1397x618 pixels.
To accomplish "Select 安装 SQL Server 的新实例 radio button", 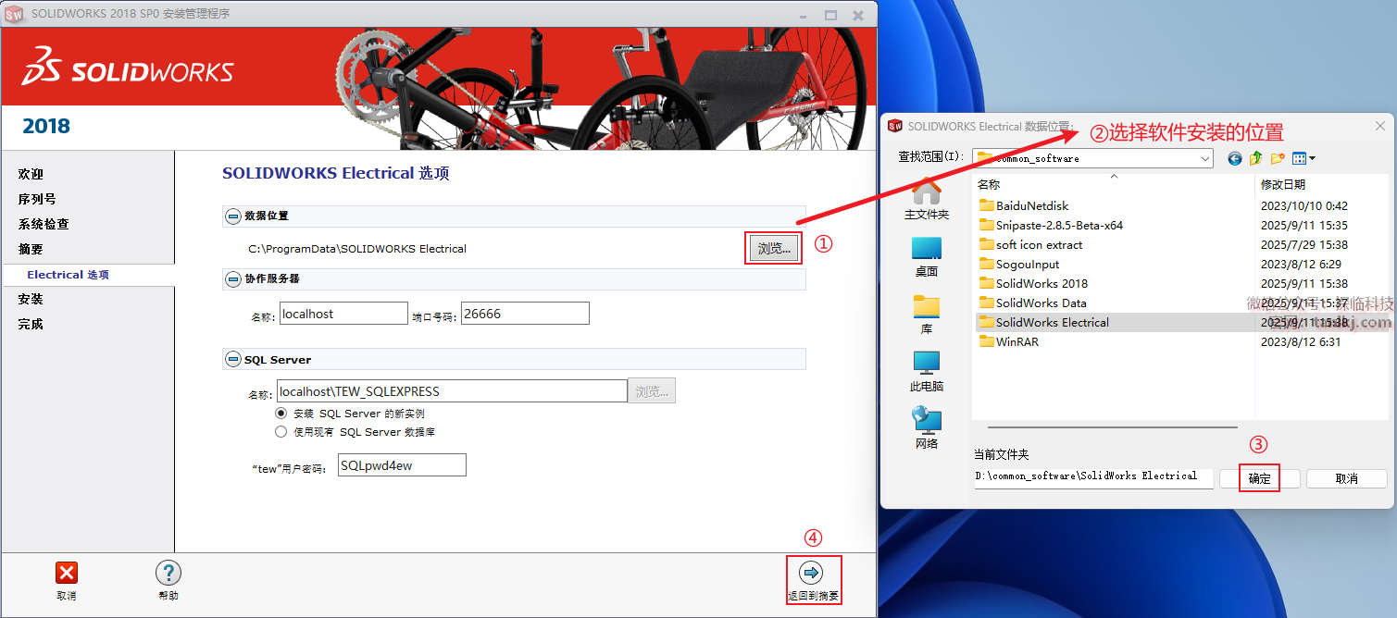I will (x=281, y=414).
